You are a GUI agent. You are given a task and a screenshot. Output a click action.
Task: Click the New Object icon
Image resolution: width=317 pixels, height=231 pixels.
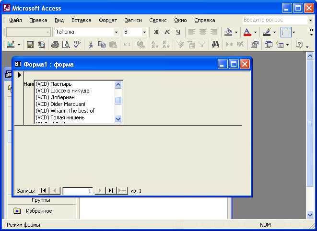pyautogui.click(x=280, y=45)
